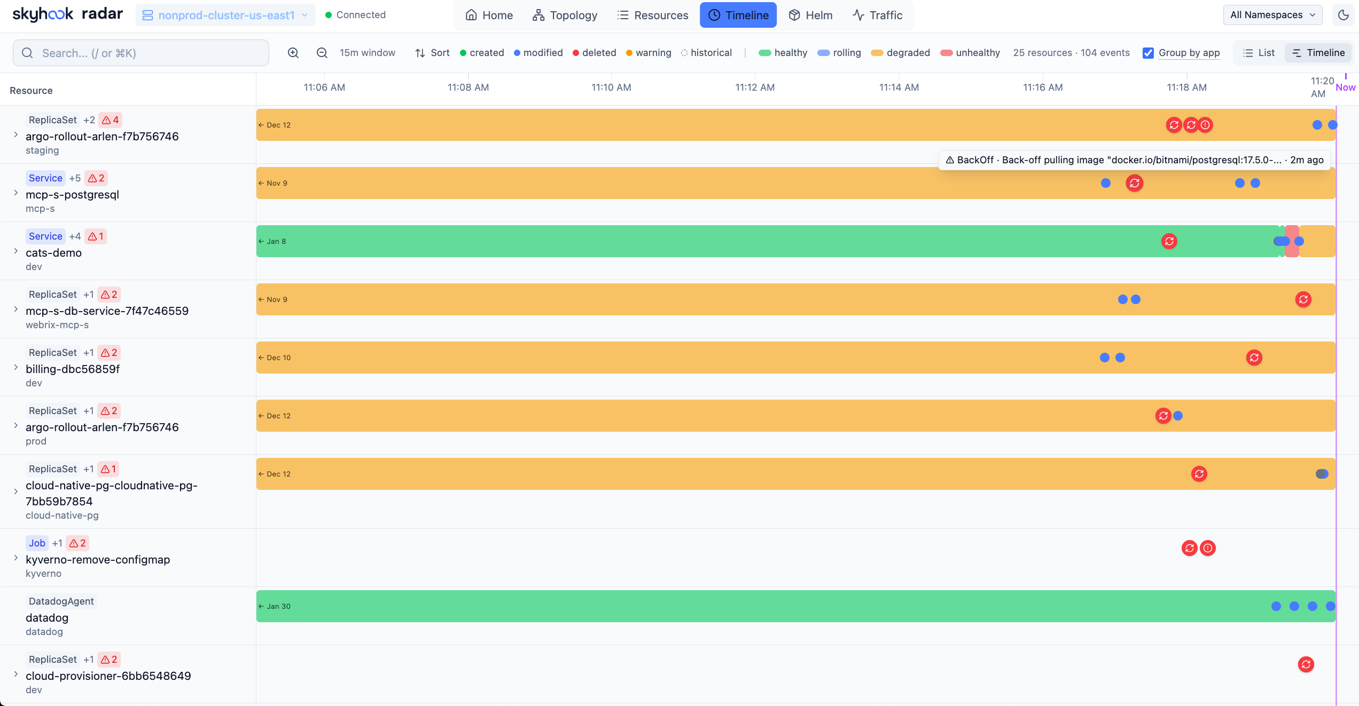
Task: Click the red error icon on kyverno-remove-configmap row
Action: 1208,548
